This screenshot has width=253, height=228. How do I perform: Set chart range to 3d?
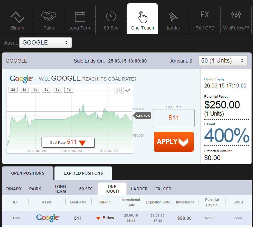[24, 90]
